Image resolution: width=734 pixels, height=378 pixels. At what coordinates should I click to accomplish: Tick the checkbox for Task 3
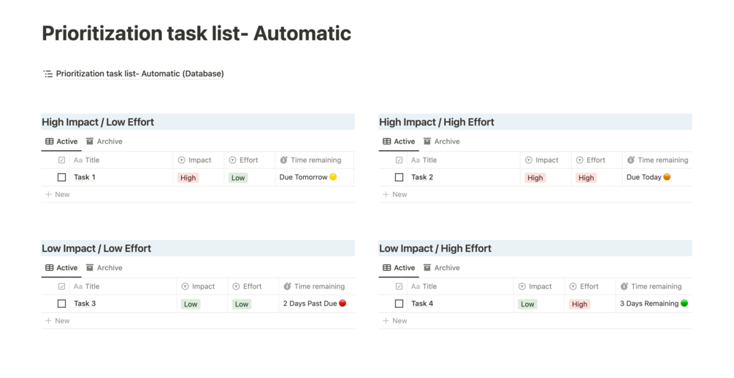61,304
